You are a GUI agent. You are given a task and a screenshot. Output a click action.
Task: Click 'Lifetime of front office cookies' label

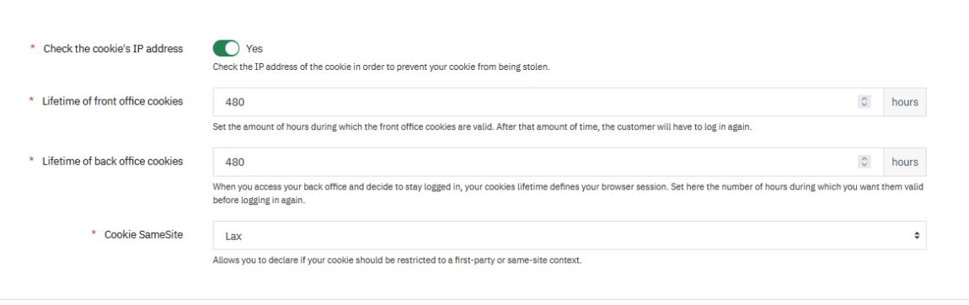(112, 101)
